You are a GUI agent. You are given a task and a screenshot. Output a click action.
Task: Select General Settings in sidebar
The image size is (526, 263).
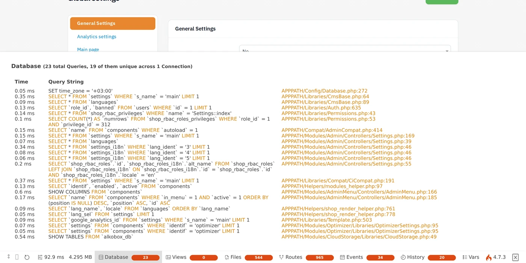click(x=113, y=23)
